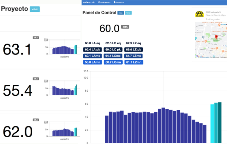
Task: Open the audiospook brand link in navbar
Action: click(89, 2)
